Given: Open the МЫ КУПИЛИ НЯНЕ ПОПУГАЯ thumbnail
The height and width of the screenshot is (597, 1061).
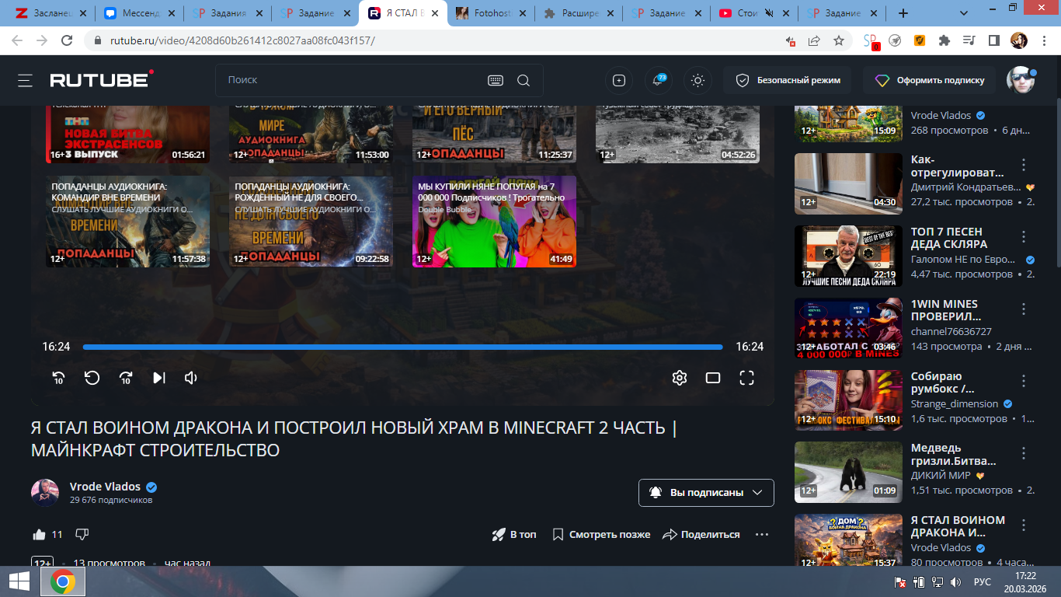Looking at the screenshot, I should (x=494, y=222).
